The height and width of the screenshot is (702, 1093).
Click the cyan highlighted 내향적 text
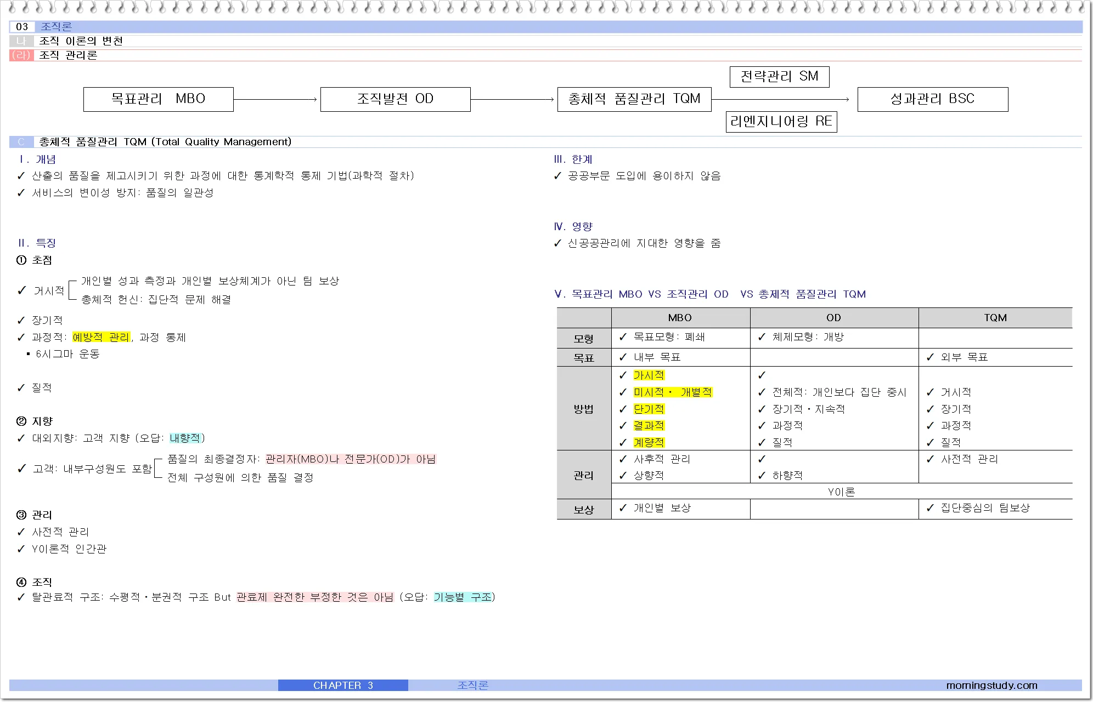pos(185,438)
